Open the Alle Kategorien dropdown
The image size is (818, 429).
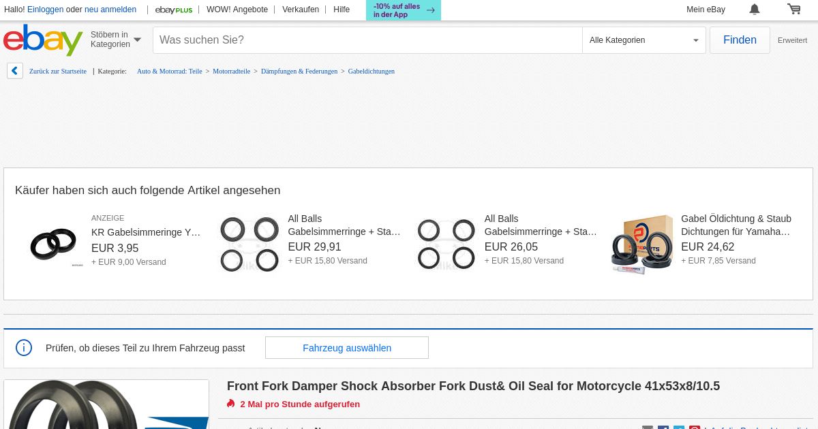[x=645, y=40]
